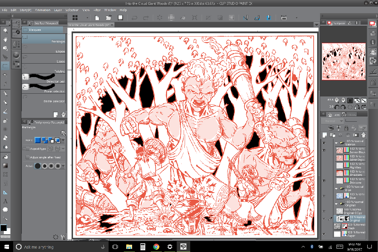Open the layer blending mode Normal dropdown
The height and width of the screenshot is (252, 378).
332,121
